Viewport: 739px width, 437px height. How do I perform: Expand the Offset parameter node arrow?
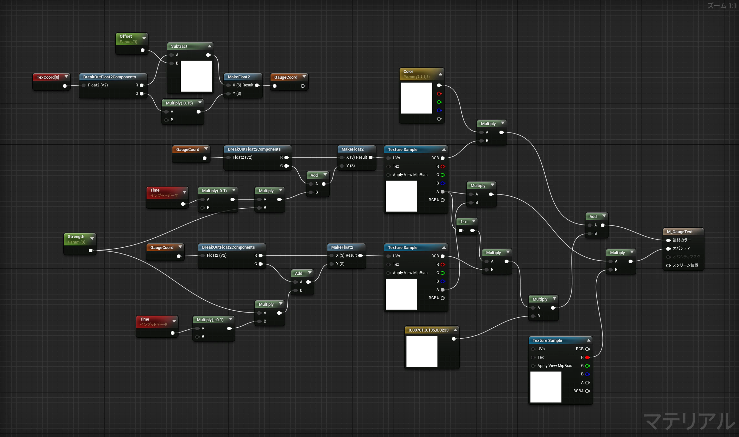[144, 38]
